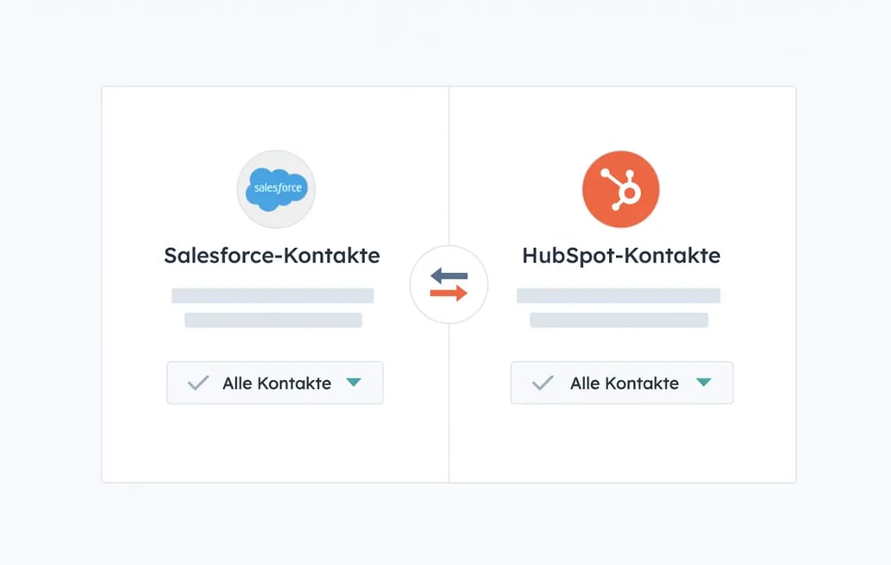Expand Salesforce dropdown via teal triangle
Image resolution: width=891 pixels, height=565 pixels.
pyautogui.click(x=353, y=382)
